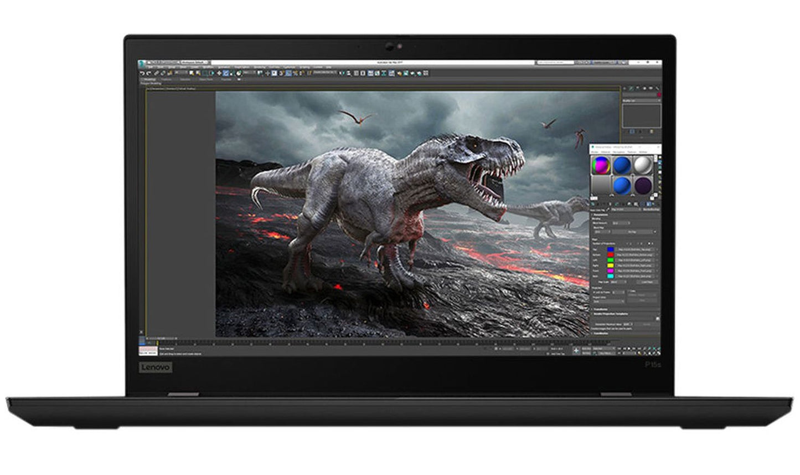Click the Mirror tool icon

(342, 73)
